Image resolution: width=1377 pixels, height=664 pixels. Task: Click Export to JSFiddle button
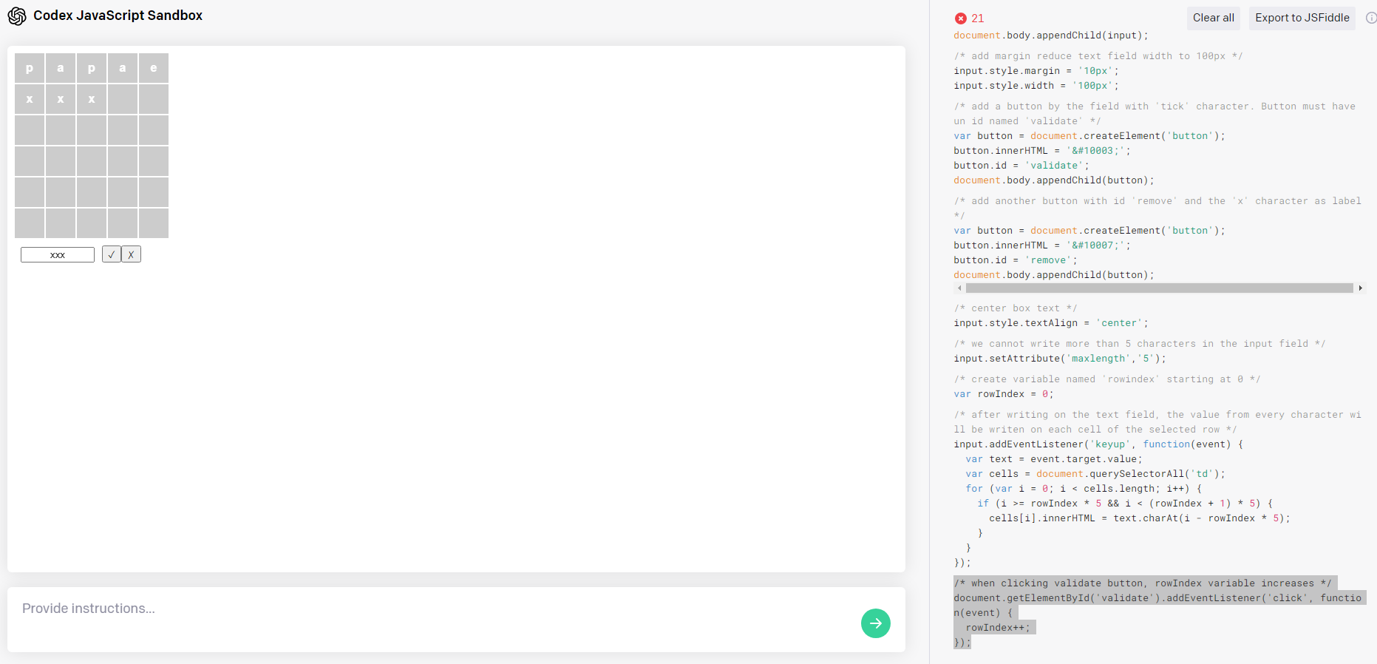[x=1302, y=18]
